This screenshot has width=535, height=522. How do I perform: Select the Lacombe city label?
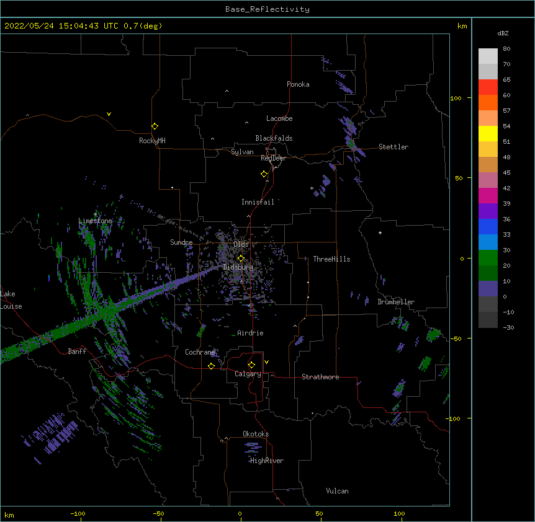click(279, 118)
